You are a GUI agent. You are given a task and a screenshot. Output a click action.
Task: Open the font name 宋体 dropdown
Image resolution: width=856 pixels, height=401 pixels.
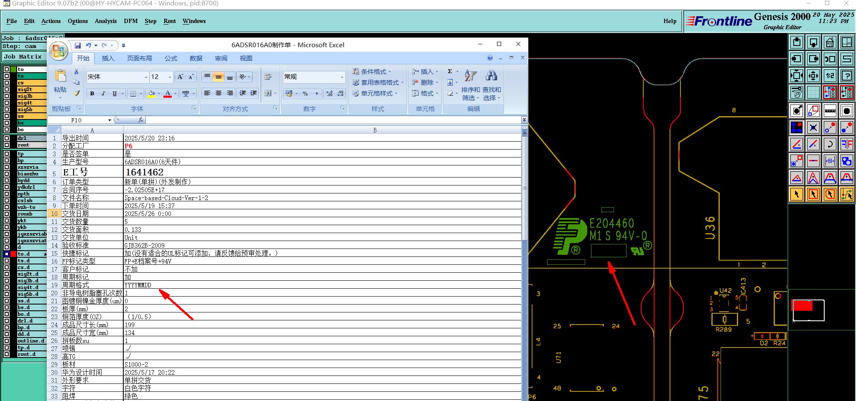(146, 77)
